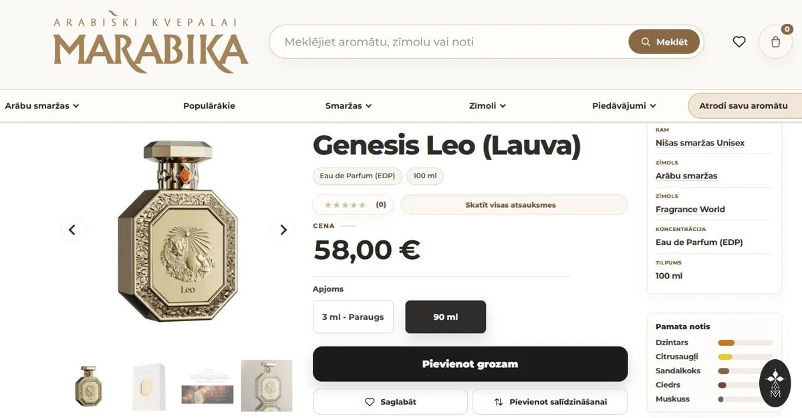Select the 90 ml volume option
The width and height of the screenshot is (802, 418).
(x=446, y=317)
